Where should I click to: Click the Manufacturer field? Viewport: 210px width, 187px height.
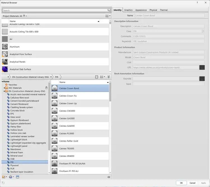169,52
